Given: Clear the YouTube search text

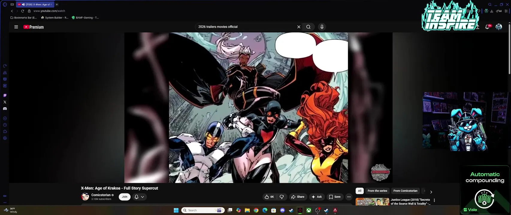Looking at the screenshot, I should 299,27.
